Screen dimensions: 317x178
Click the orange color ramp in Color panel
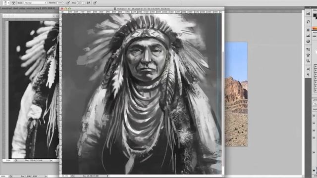[x=315, y=28]
